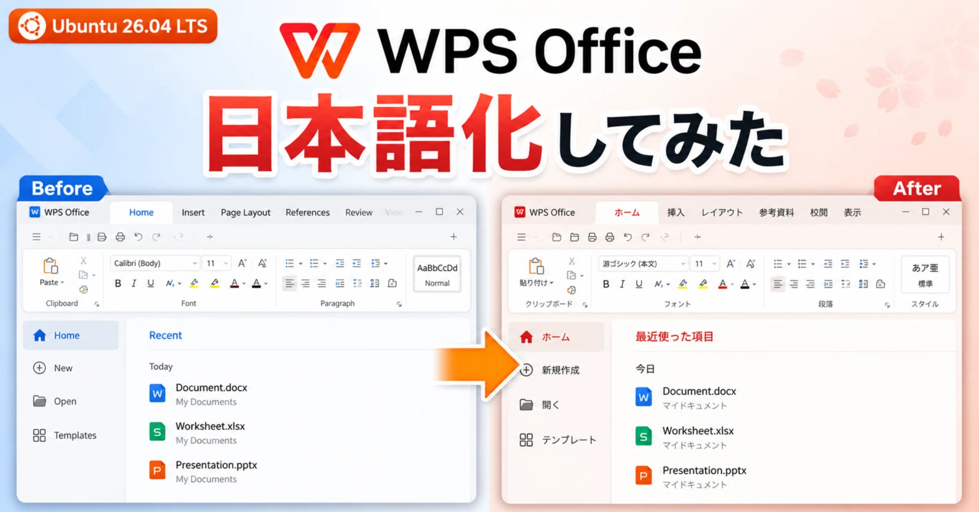Click Paste clipboard icon in Before window
Image resolution: width=979 pixels, height=512 pixels.
click(x=50, y=265)
